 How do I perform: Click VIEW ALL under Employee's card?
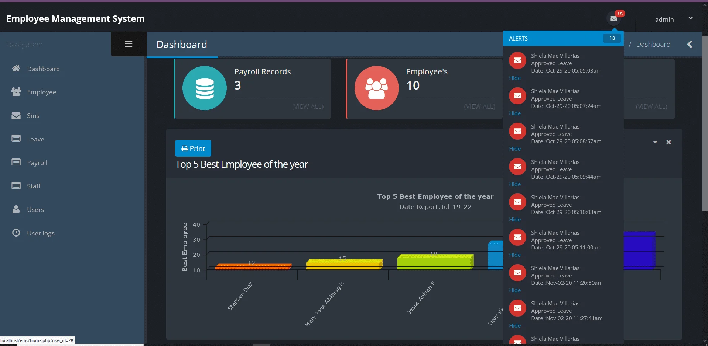(x=479, y=106)
